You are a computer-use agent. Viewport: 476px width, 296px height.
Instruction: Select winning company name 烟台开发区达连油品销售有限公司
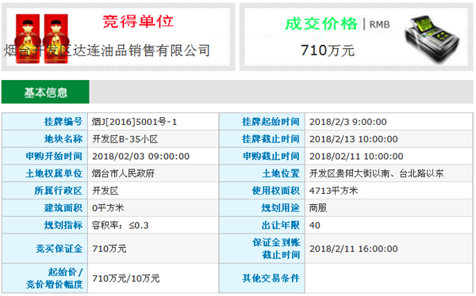click(107, 51)
